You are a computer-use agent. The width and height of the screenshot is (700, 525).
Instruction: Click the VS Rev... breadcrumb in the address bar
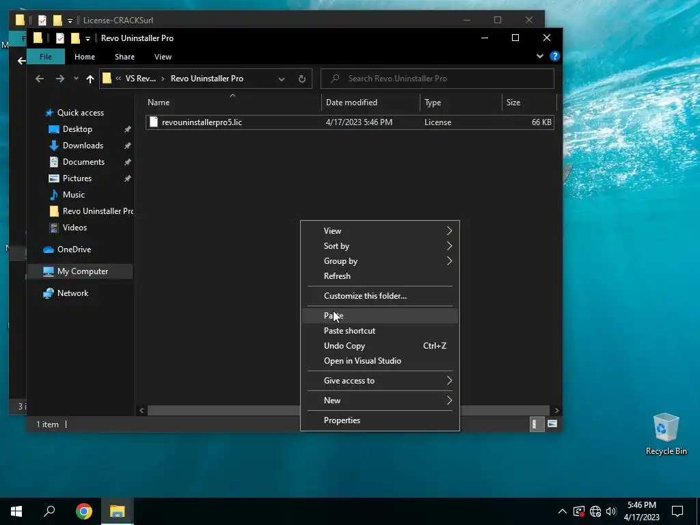pyautogui.click(x=141, y=79)
